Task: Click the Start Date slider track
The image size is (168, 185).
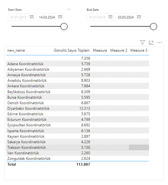Action: pos(36,26)
